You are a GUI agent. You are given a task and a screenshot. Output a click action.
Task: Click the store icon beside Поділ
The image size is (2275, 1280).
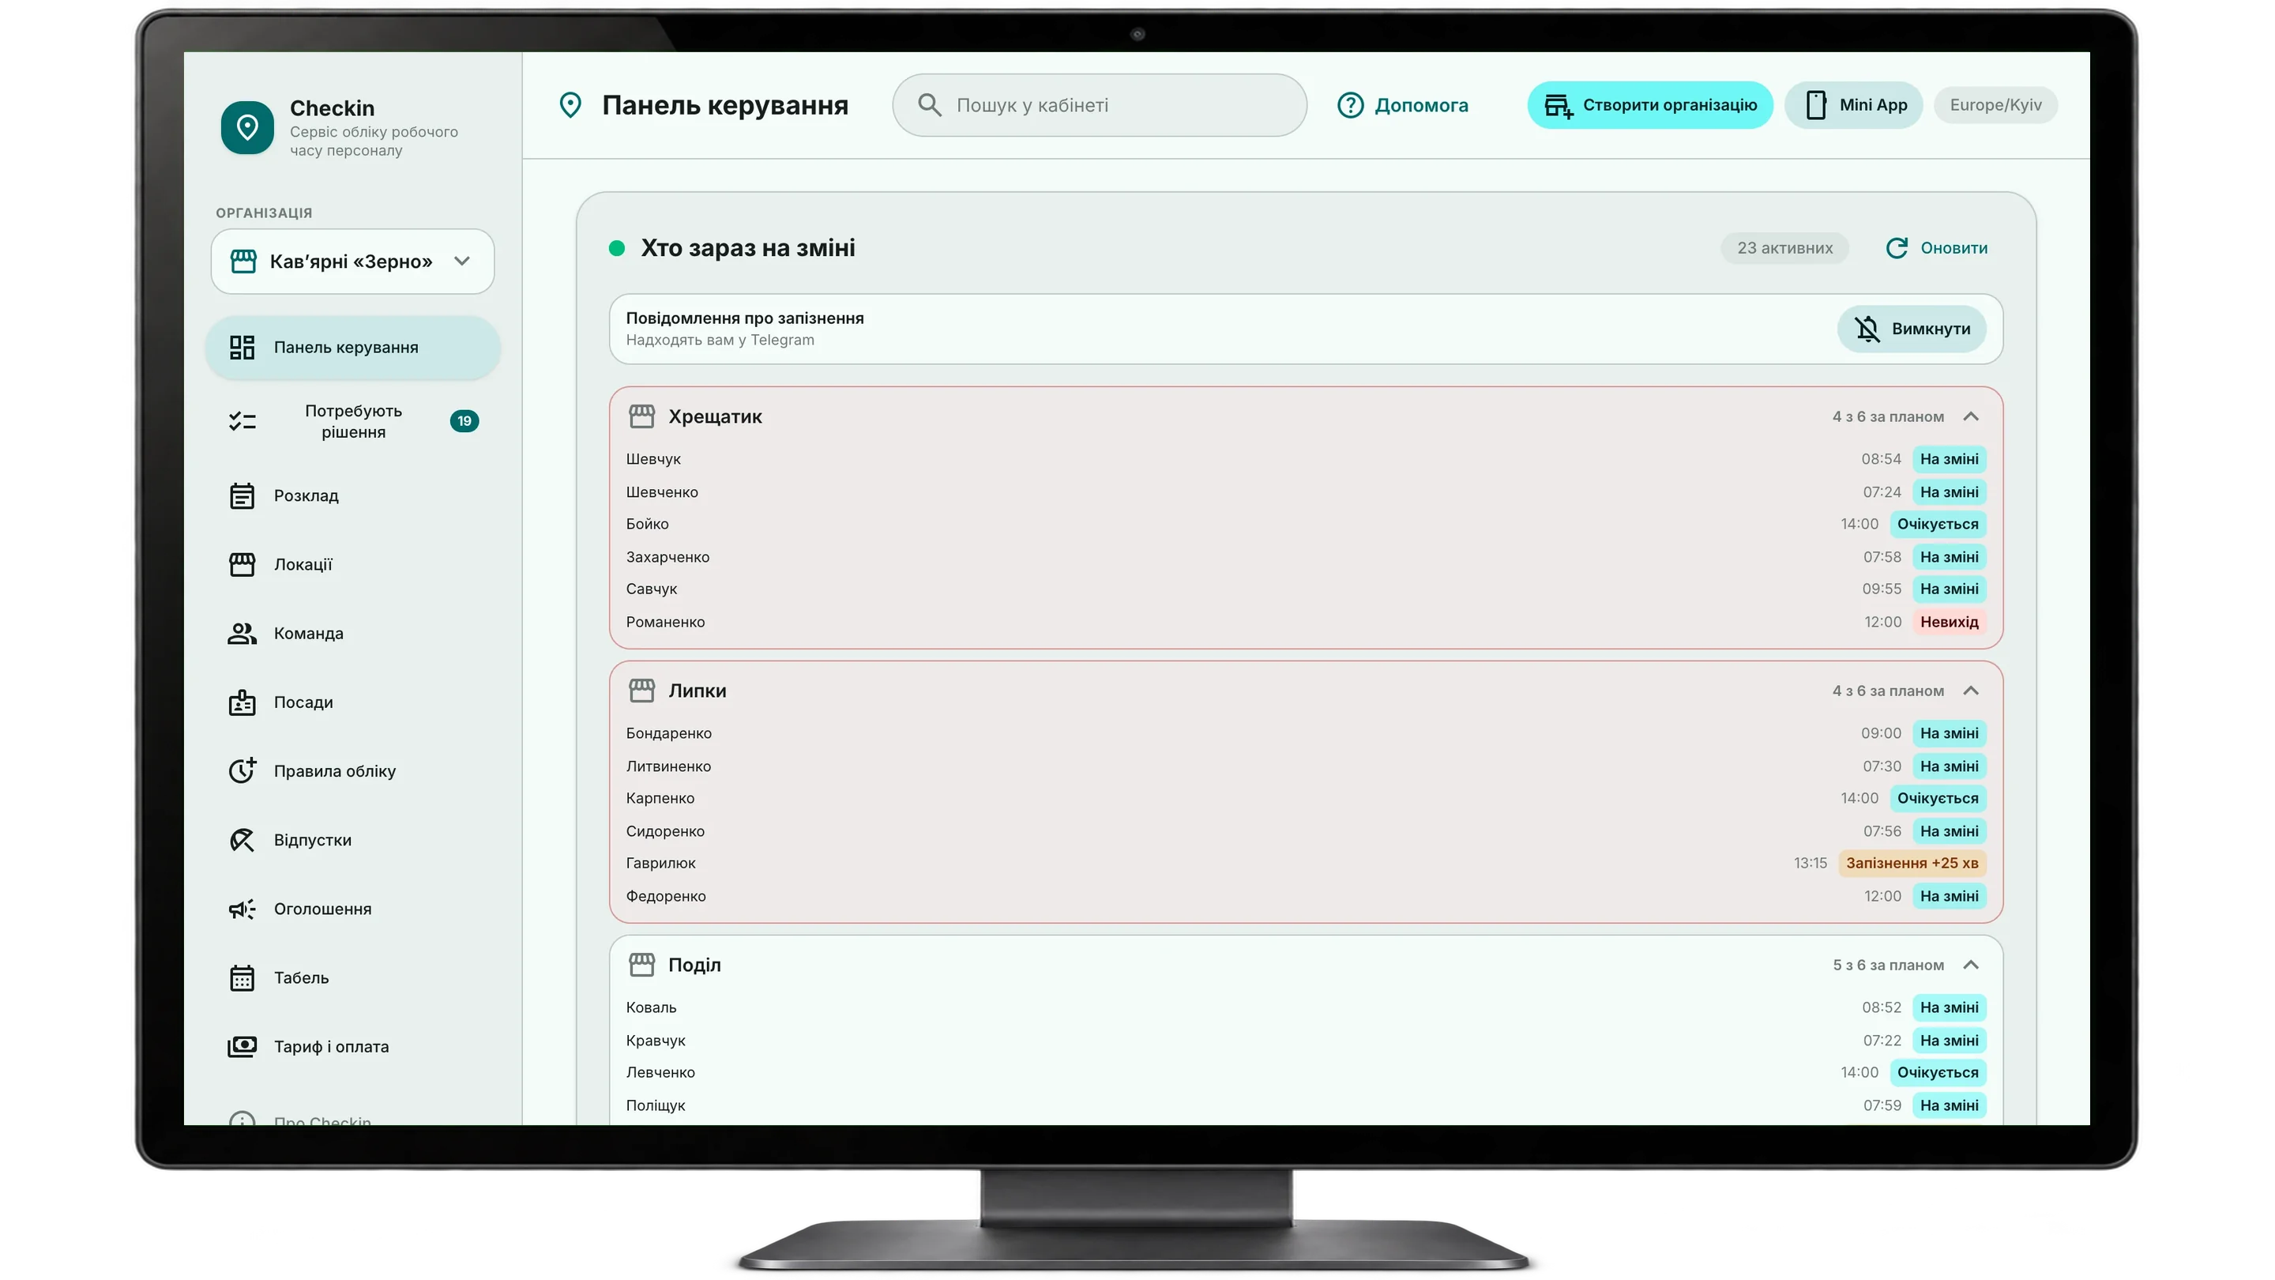point(642,965)
